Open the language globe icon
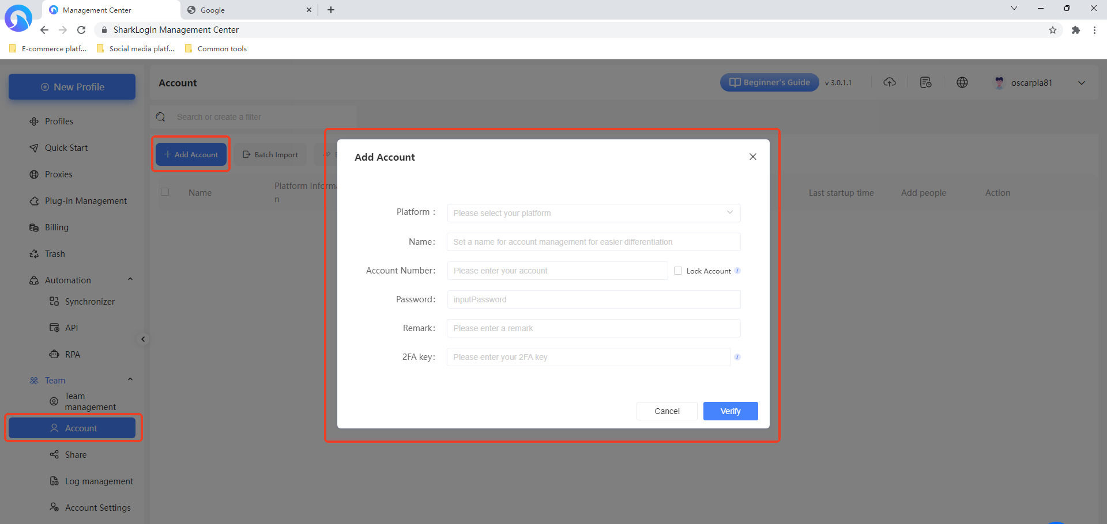 (962, 82)
